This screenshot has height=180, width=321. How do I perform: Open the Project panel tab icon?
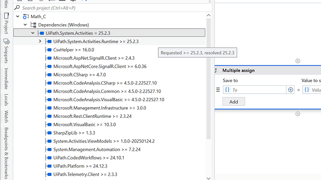[x=7, y=16]
